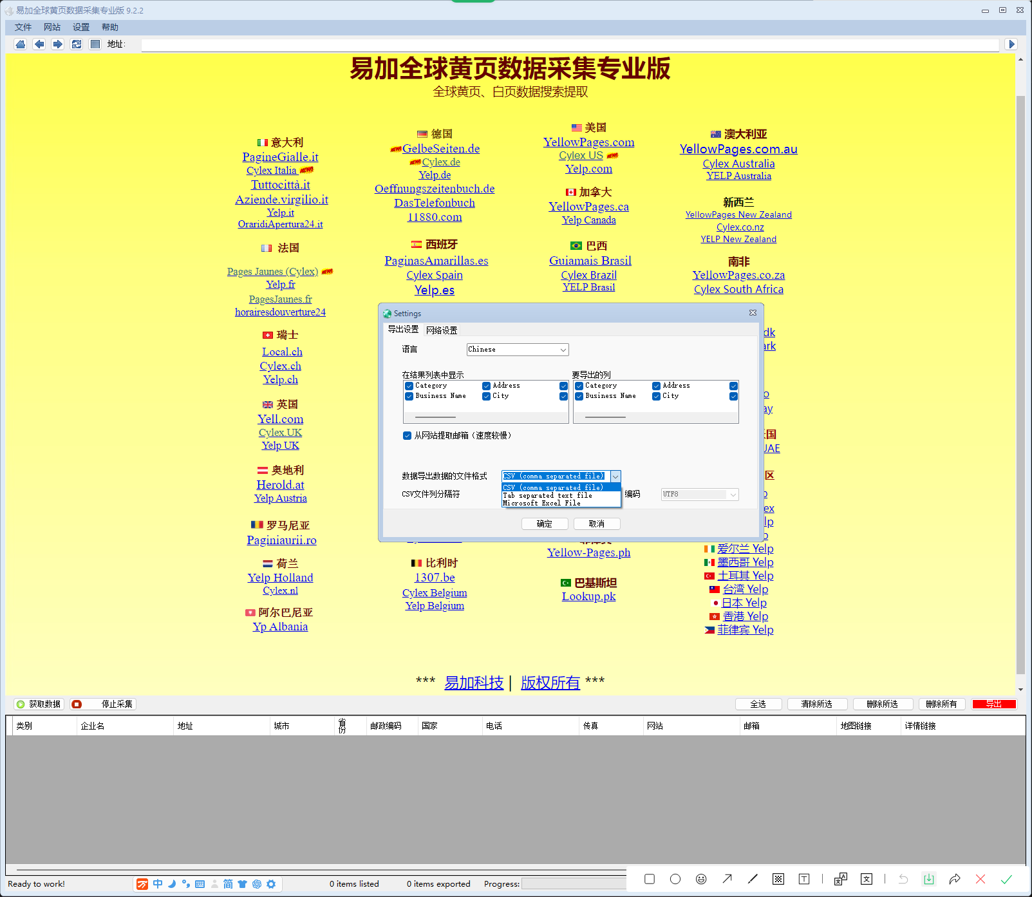Open emoji sticker tool in screenshot toolbar
The image size is (1032, 897).
tap(701, 879)
